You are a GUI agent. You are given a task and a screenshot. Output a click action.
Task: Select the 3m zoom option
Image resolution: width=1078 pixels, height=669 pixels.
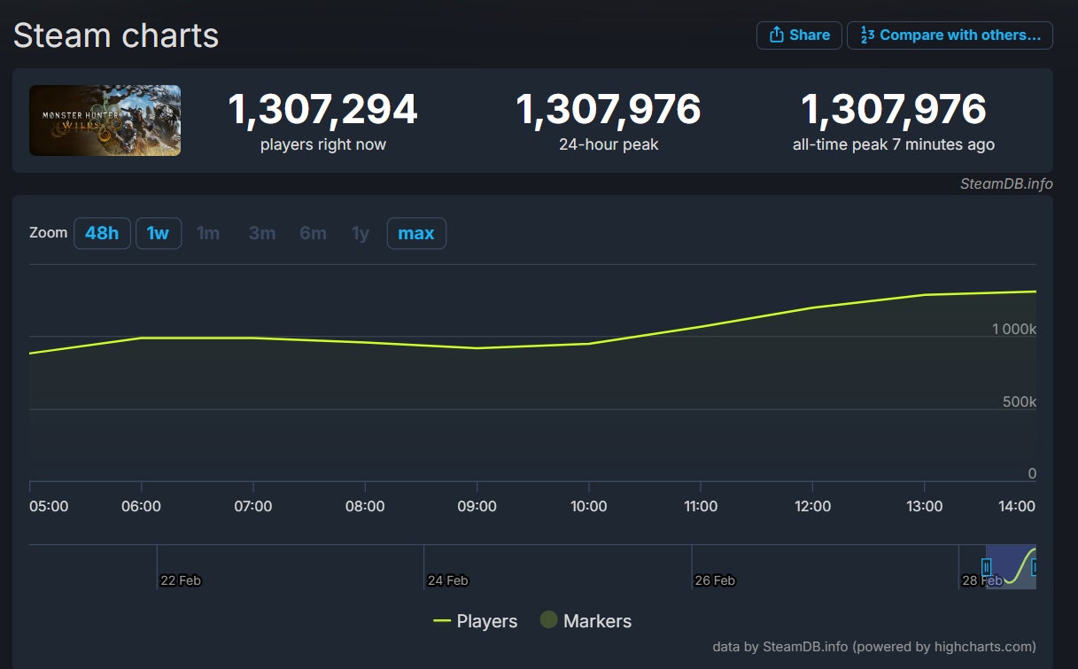[261, 233]
